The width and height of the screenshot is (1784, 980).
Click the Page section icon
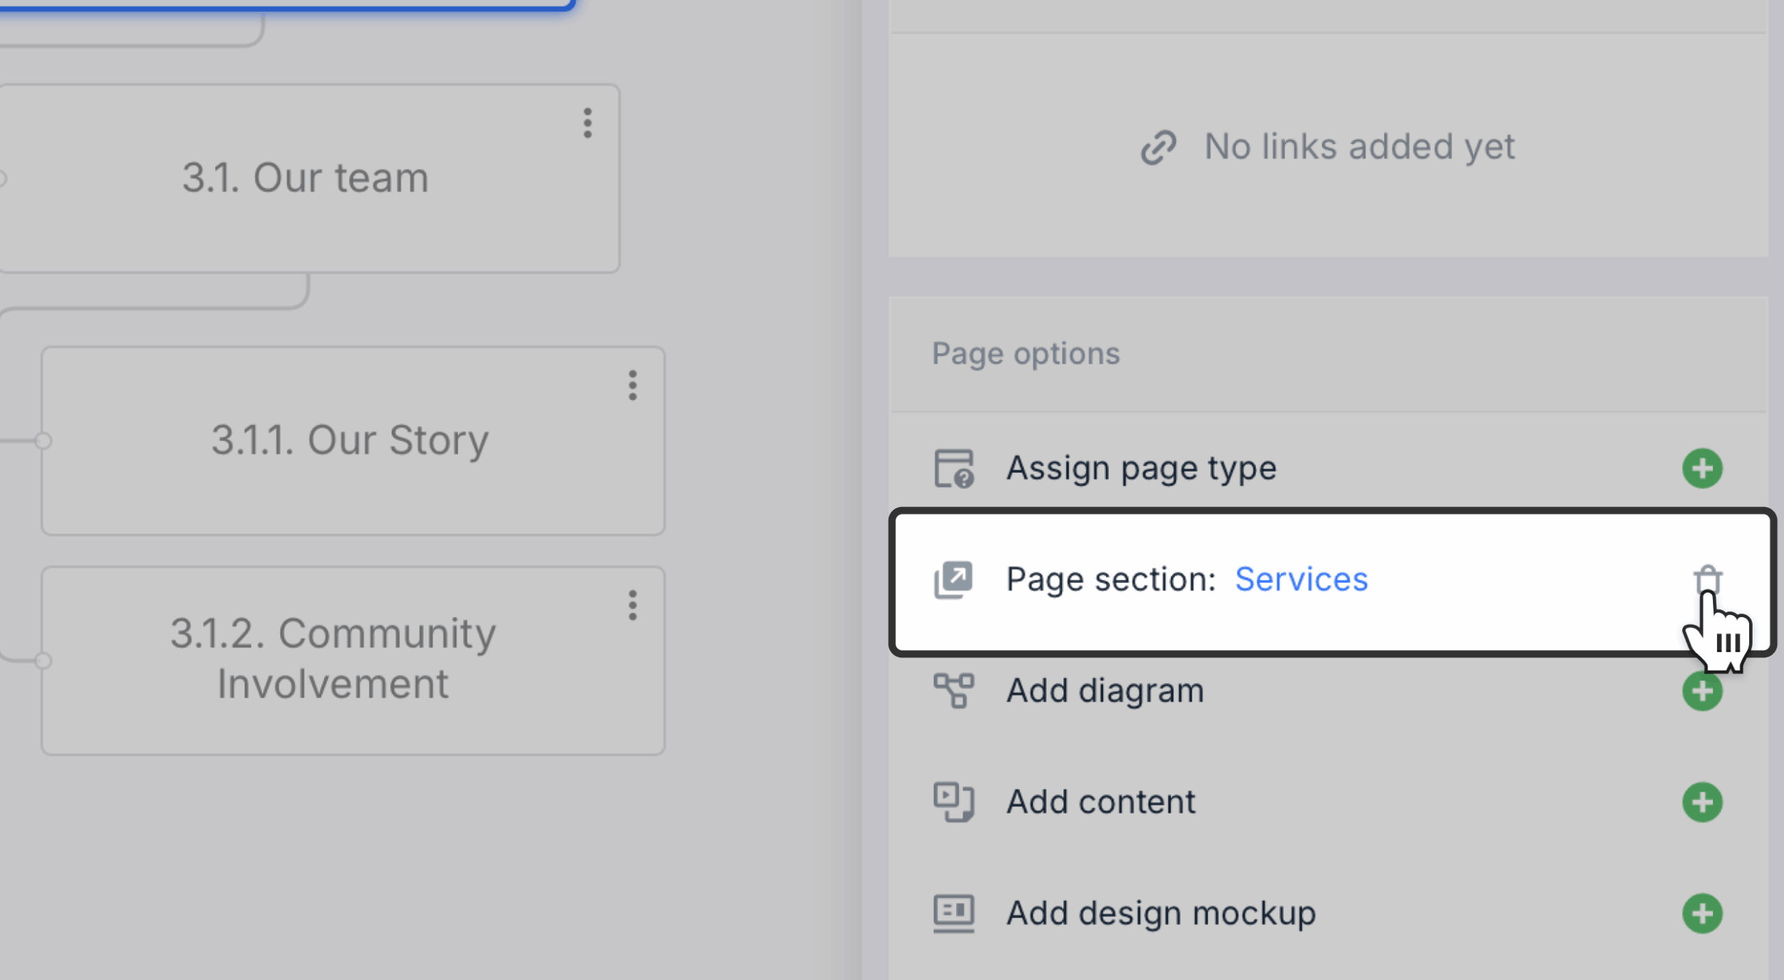(953, 580)
